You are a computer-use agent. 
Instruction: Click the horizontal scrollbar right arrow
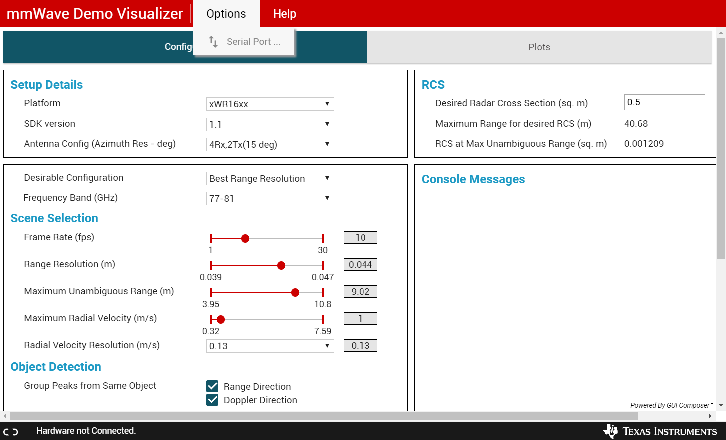pyautogui.click(x=710, y=416)
